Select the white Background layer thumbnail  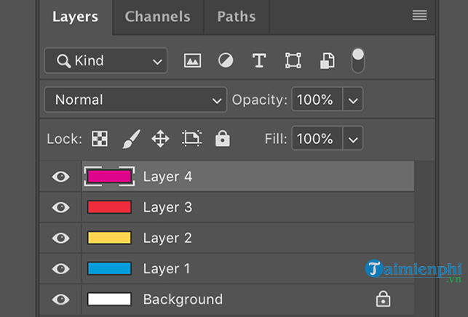109,299
